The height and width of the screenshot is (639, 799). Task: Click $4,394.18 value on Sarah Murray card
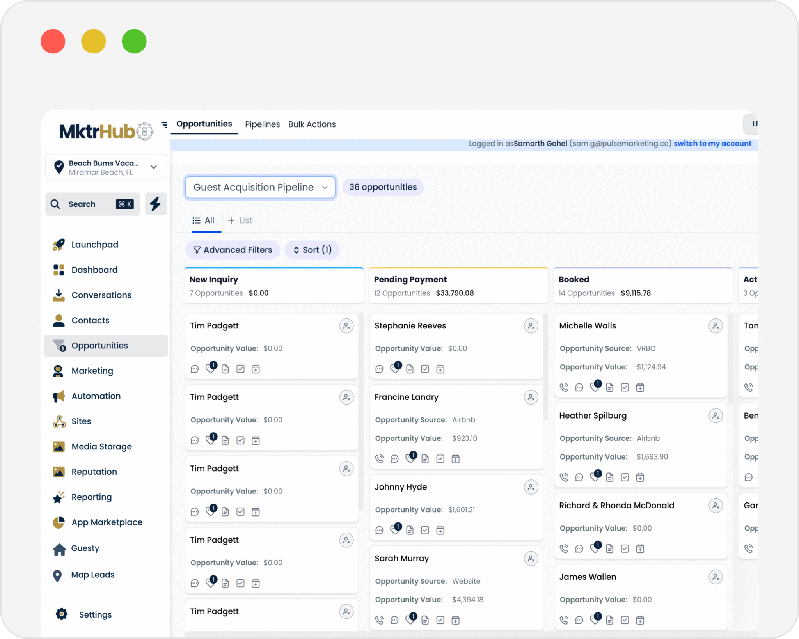467,600
